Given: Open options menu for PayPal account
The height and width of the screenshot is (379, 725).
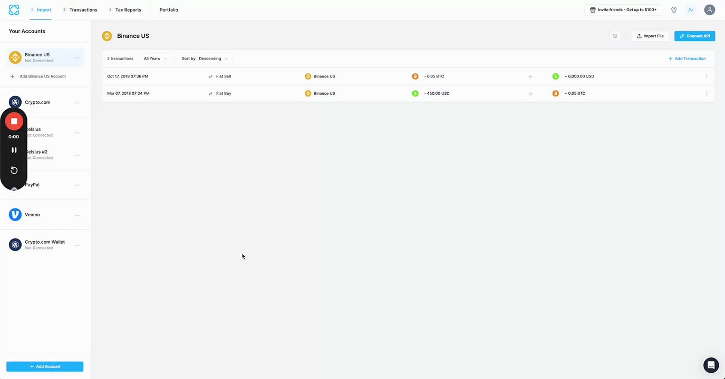Looking at the screenshot, I should (x=78, y=185).
